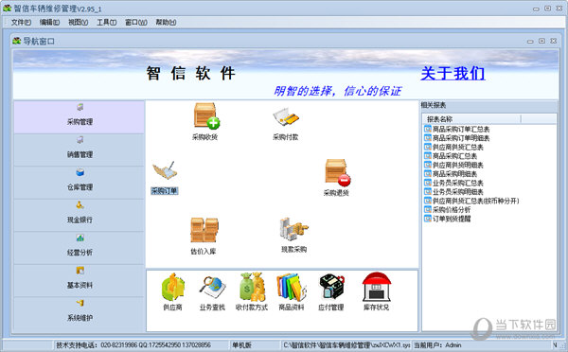Open the 工具 menu
Image resolution: width=568 pixels, height=352 pixels.
pyautogui.click(x=106, y=23)
